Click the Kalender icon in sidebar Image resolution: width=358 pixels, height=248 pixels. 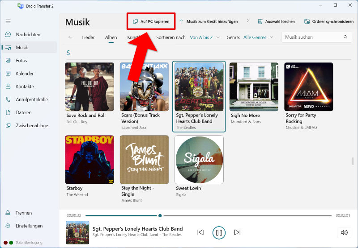coord(8,73)
